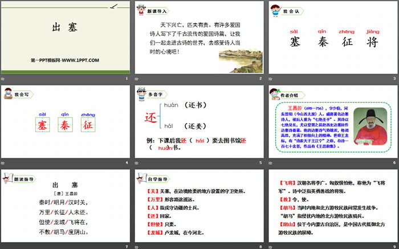This screenshot has height=249, width=399.
Task: Click the animation star icon under slide 6
Action: point(270,163)
